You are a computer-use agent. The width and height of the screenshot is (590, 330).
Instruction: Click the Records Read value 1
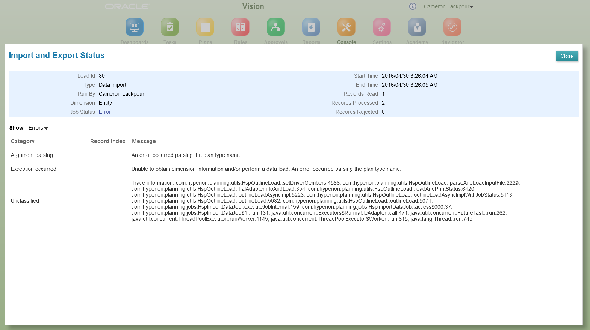tap(383, 94)
